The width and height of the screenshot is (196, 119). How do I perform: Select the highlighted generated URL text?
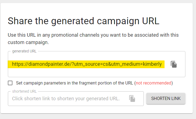point(86,64)
